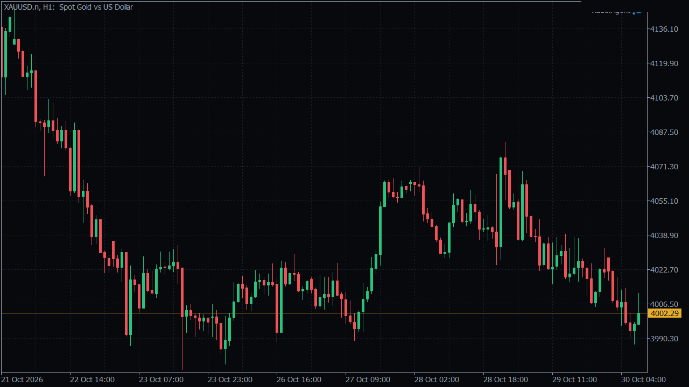Screen dimensions: 689x387
Task: Click the 23 Oct 07:00 time label
Action: [x=161, y=379]
